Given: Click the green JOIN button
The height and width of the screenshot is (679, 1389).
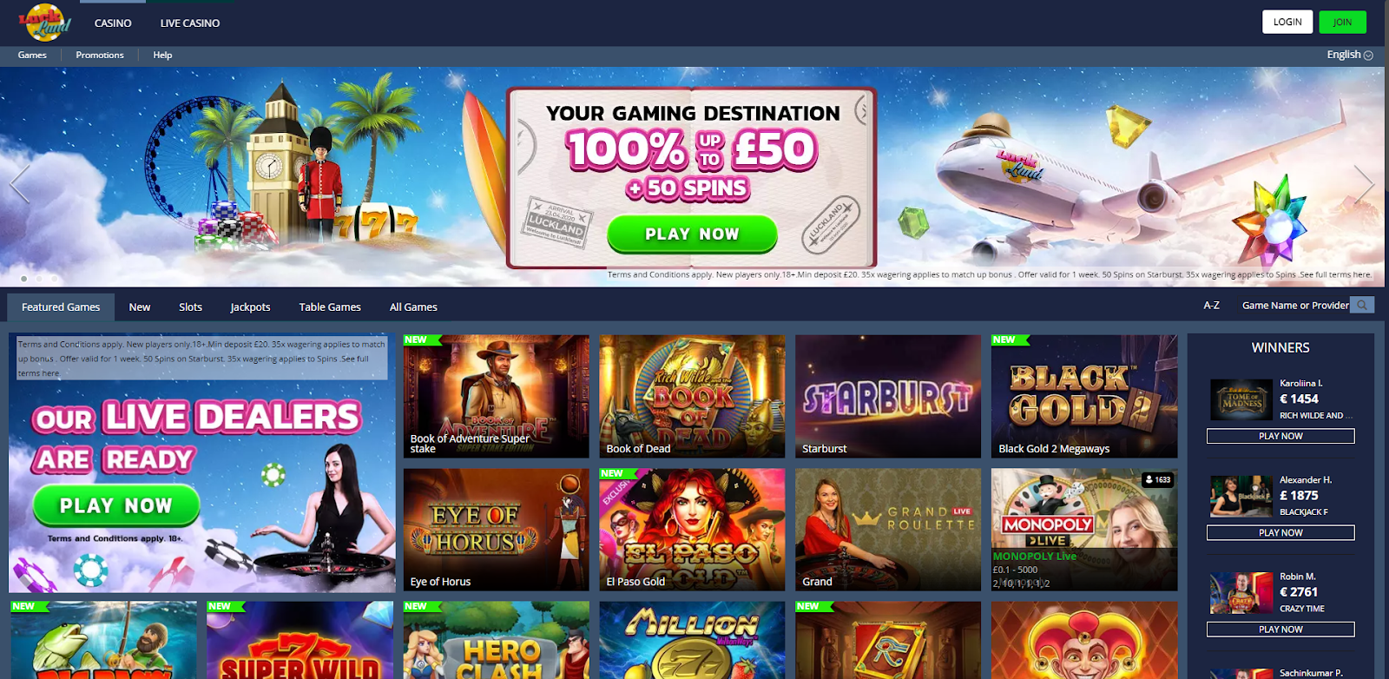Looking at the screenshot, I should click(1342, 22).
